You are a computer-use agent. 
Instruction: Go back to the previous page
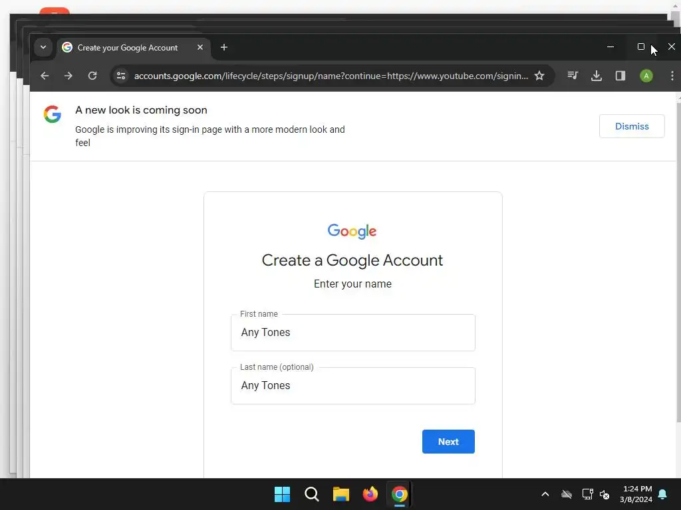point(45,76)
